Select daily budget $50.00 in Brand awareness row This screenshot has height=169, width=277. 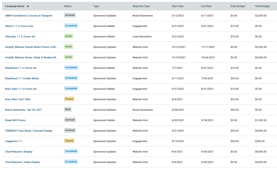(x=234, y=110)
